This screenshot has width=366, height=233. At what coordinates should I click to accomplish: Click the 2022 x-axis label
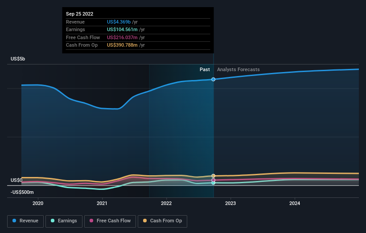[166, 203]
